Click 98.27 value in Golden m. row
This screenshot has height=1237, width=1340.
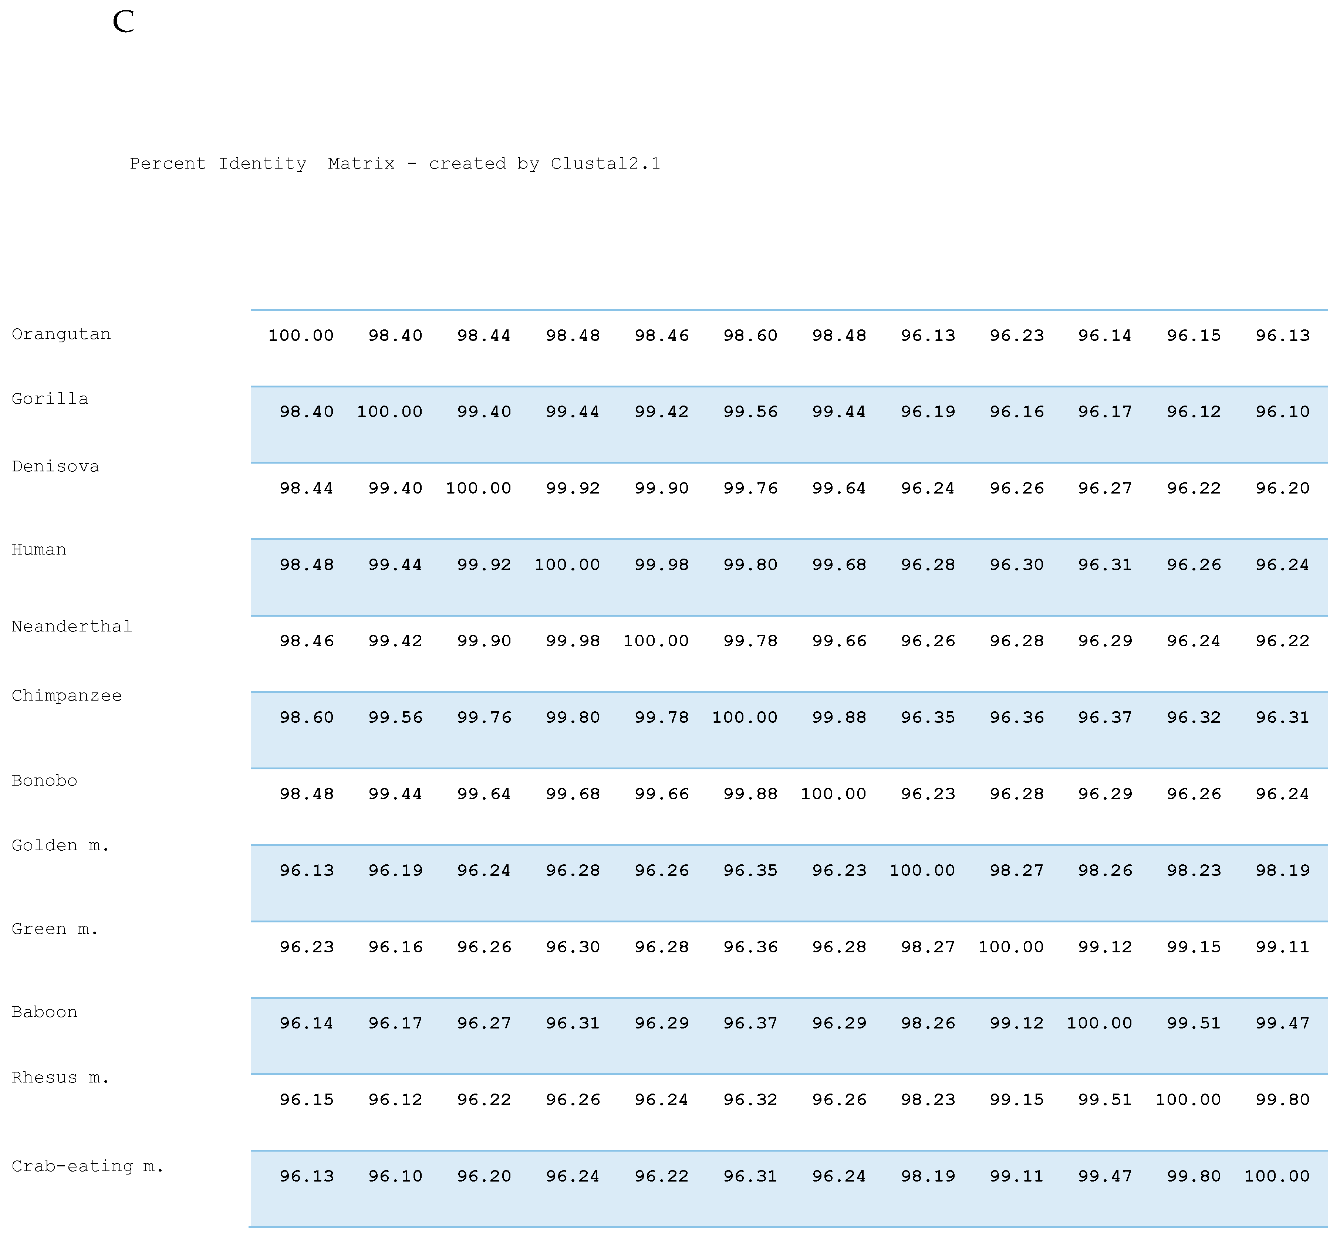coord(1016,871)
